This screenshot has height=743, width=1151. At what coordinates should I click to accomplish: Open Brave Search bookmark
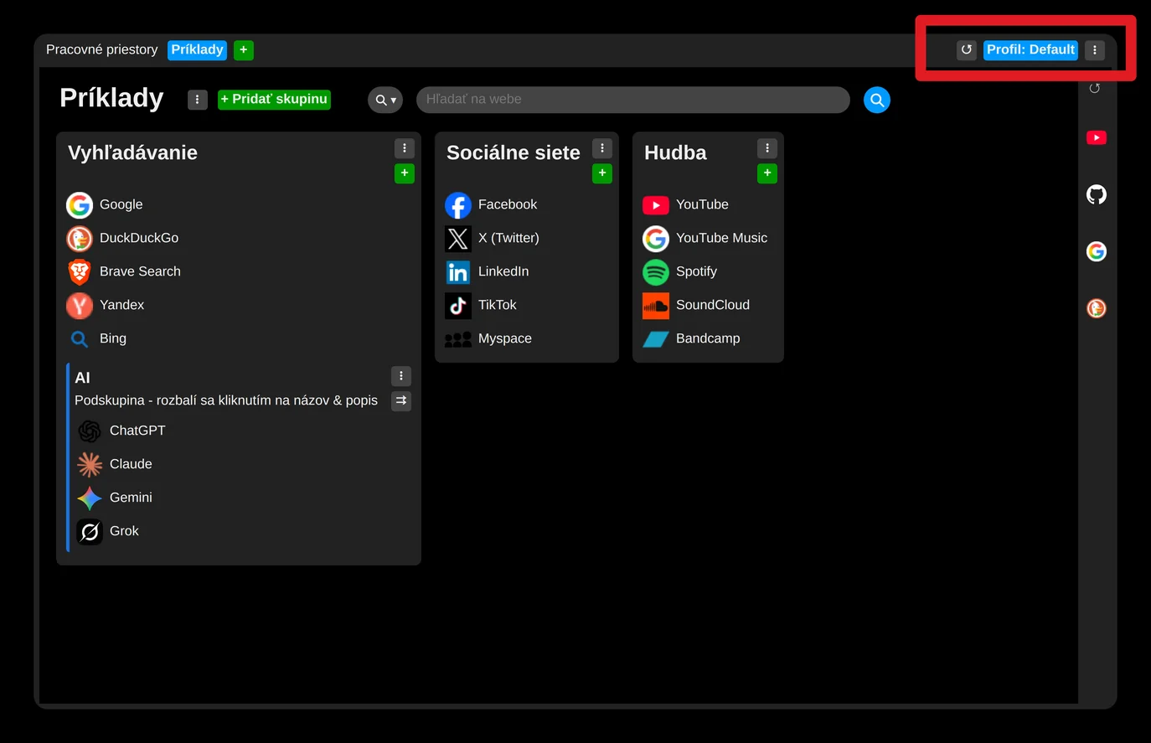[124, 271]
